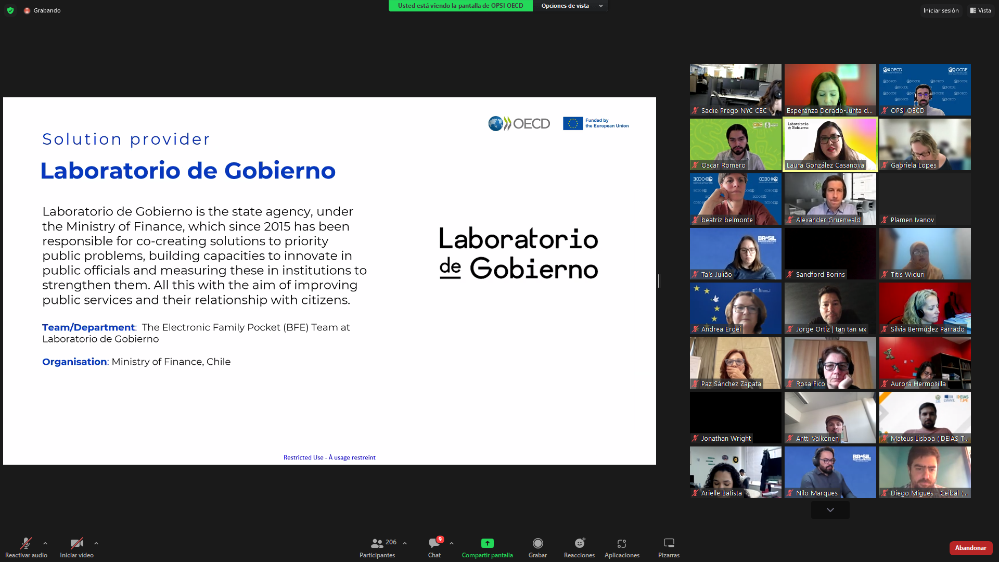Select Gabriela Lopes video tile
Image resolution: width=999 pixels, height=562 pixels.
925,144
